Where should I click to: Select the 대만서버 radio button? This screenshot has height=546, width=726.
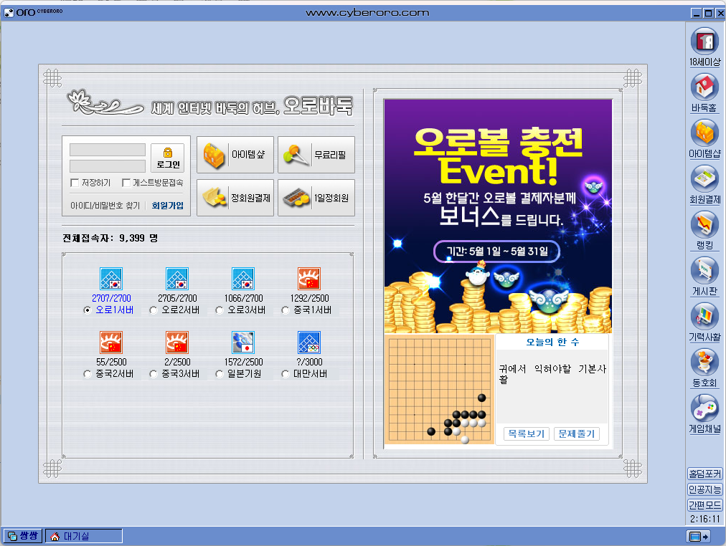286,373
